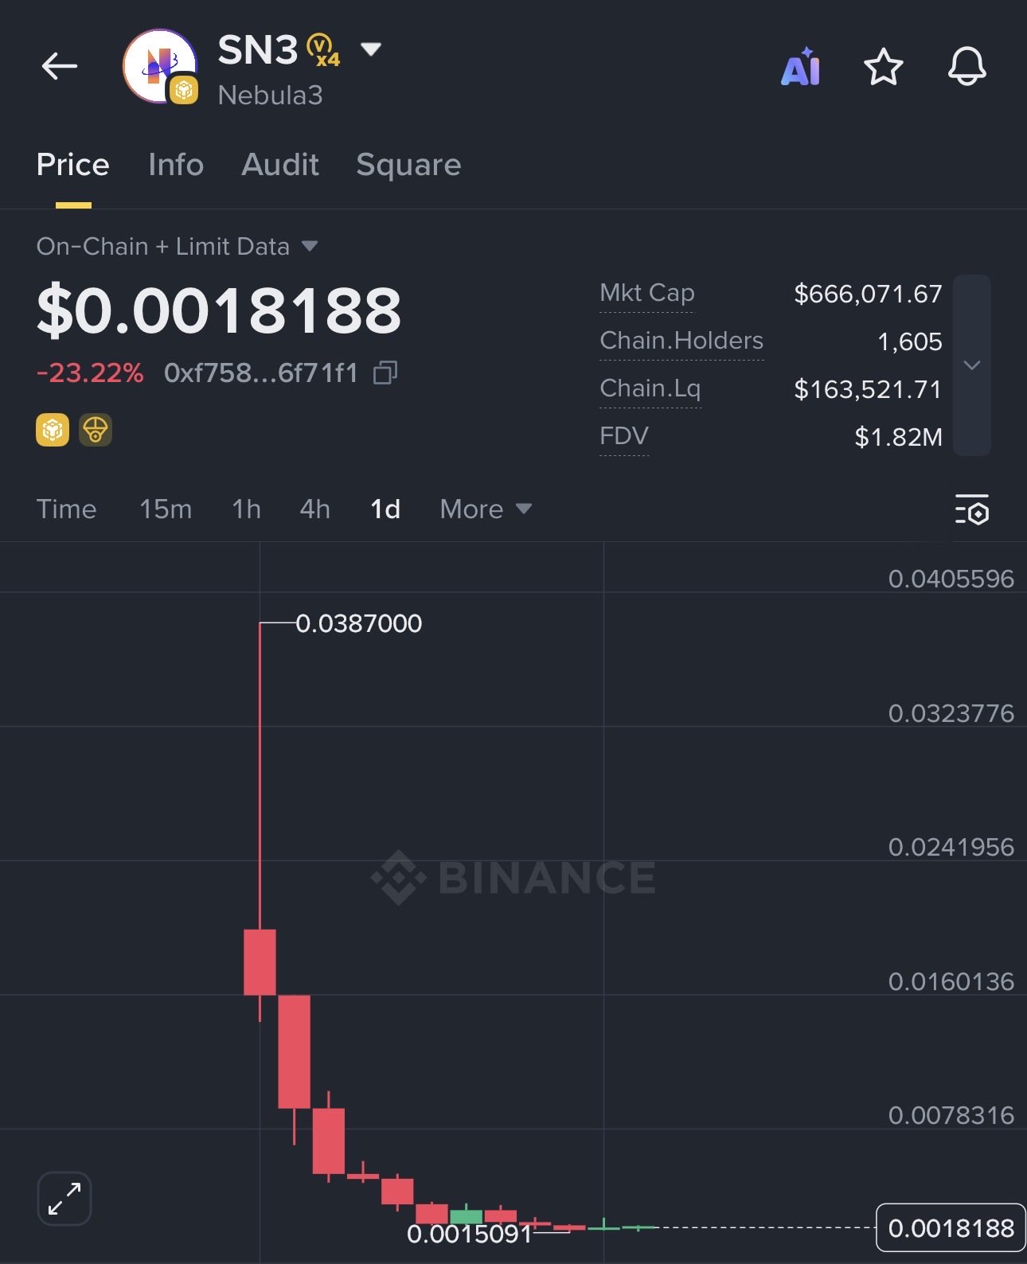
Task: Switch to the Info tab
Action: click(x=176, y=165)
